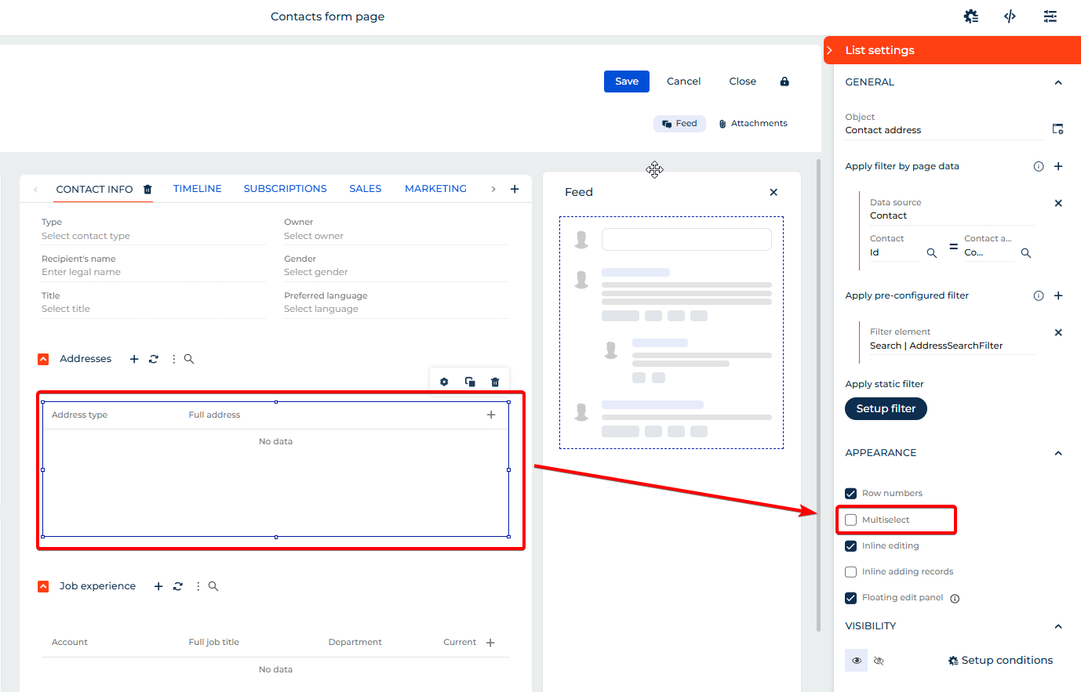Image resolution: width=1081 pixels, height=692 pixels.
Task: Enable Inline adding records checkbox
Action: [850, 572]
